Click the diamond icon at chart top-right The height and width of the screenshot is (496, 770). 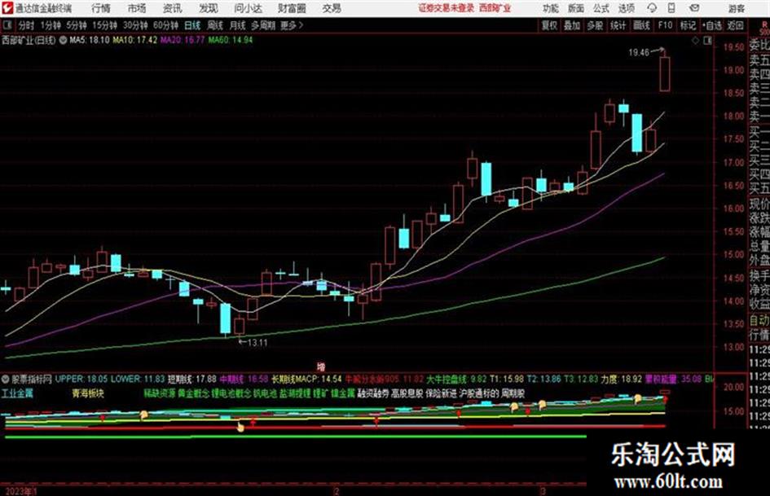[695, 41]
